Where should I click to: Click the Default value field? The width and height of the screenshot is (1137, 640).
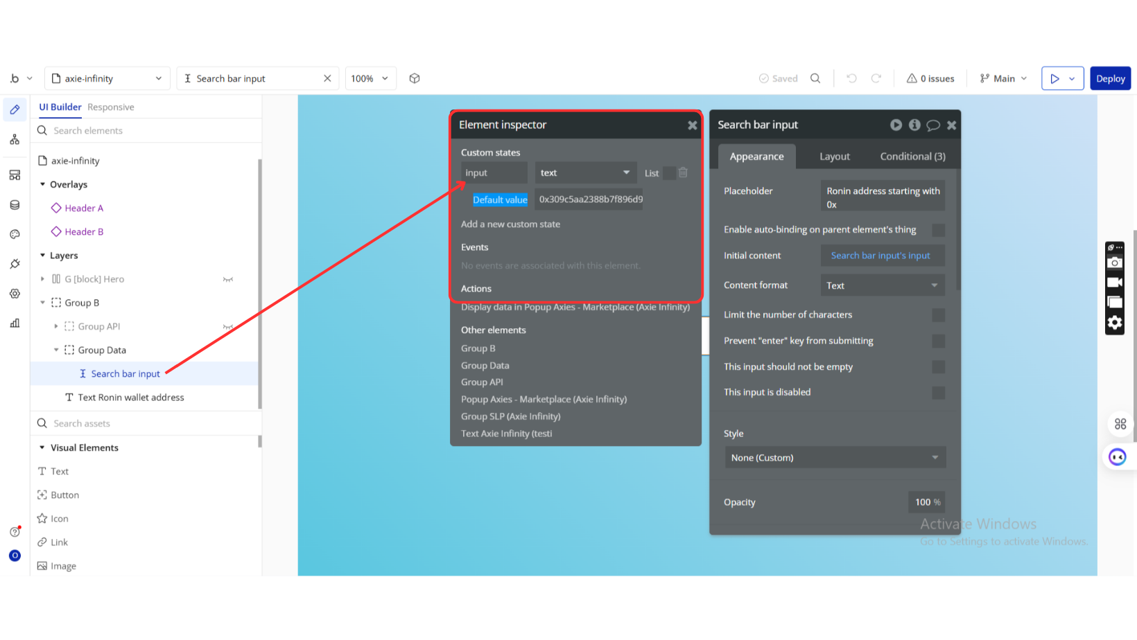[589, 199]
